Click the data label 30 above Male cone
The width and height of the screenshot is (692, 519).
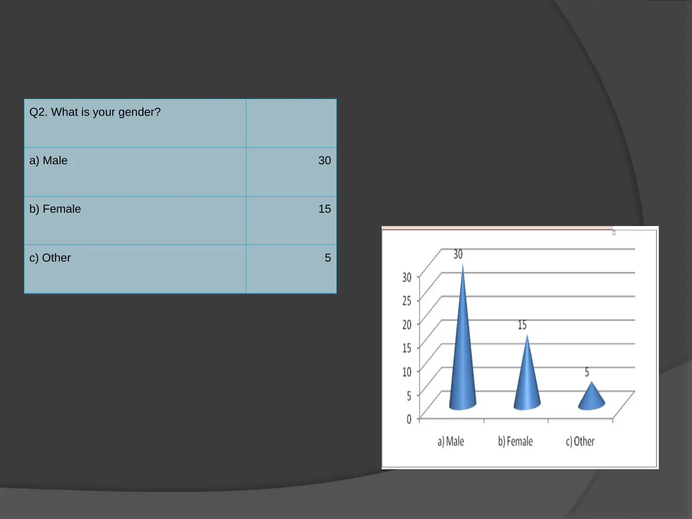[458, 254]
